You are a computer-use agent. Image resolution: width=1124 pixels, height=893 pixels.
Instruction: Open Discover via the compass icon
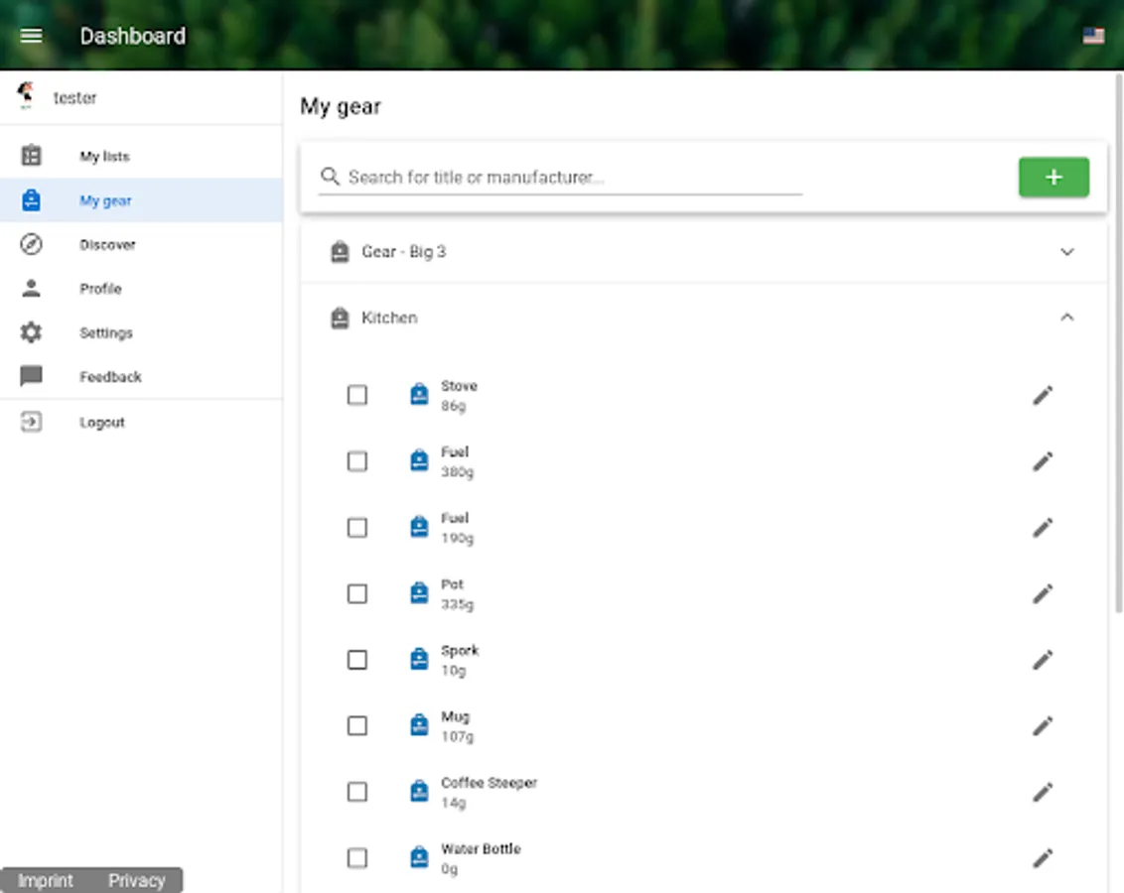pyautogui.click(x=31, y=244)
